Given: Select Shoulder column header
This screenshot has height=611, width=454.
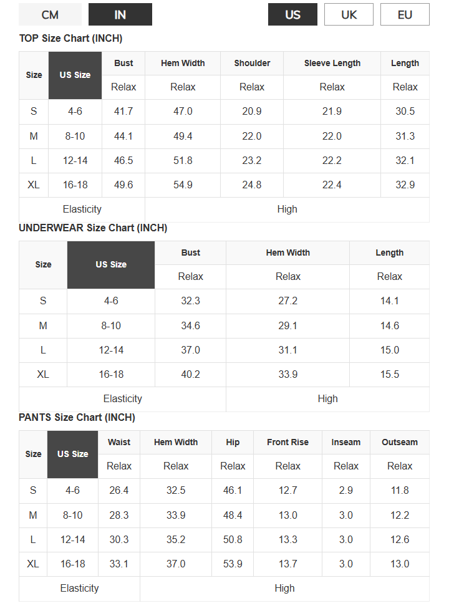Looking at the screenshot, I should (x=252, y=63).
